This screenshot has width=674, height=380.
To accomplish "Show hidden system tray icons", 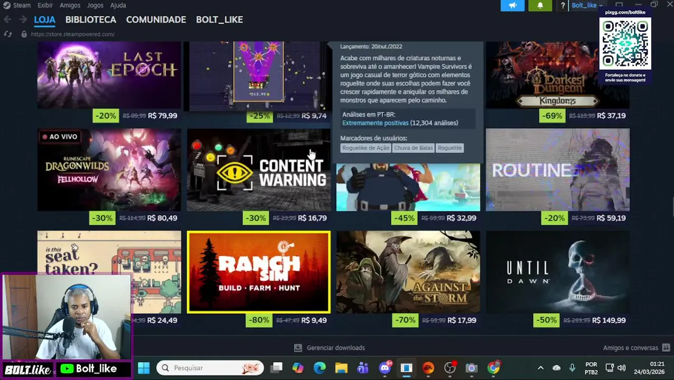I will point(541,368).
